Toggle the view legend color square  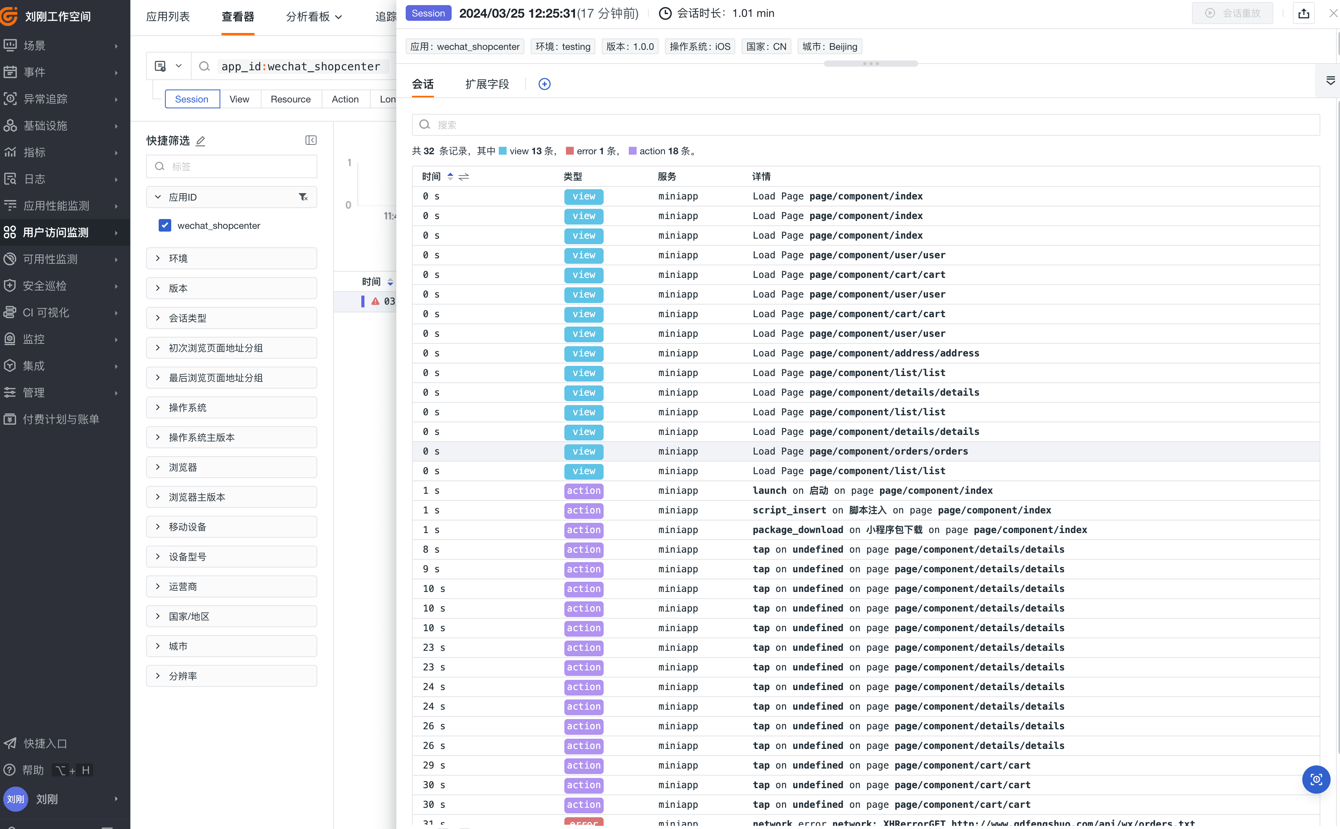pyautogui.click(x=502, y=151)
